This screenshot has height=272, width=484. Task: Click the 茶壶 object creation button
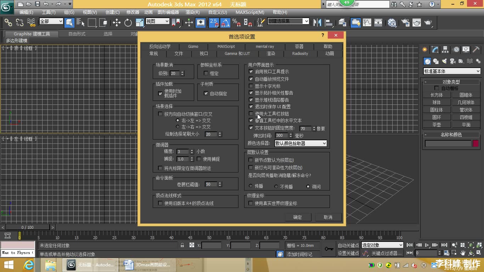[x=437, y=124]
